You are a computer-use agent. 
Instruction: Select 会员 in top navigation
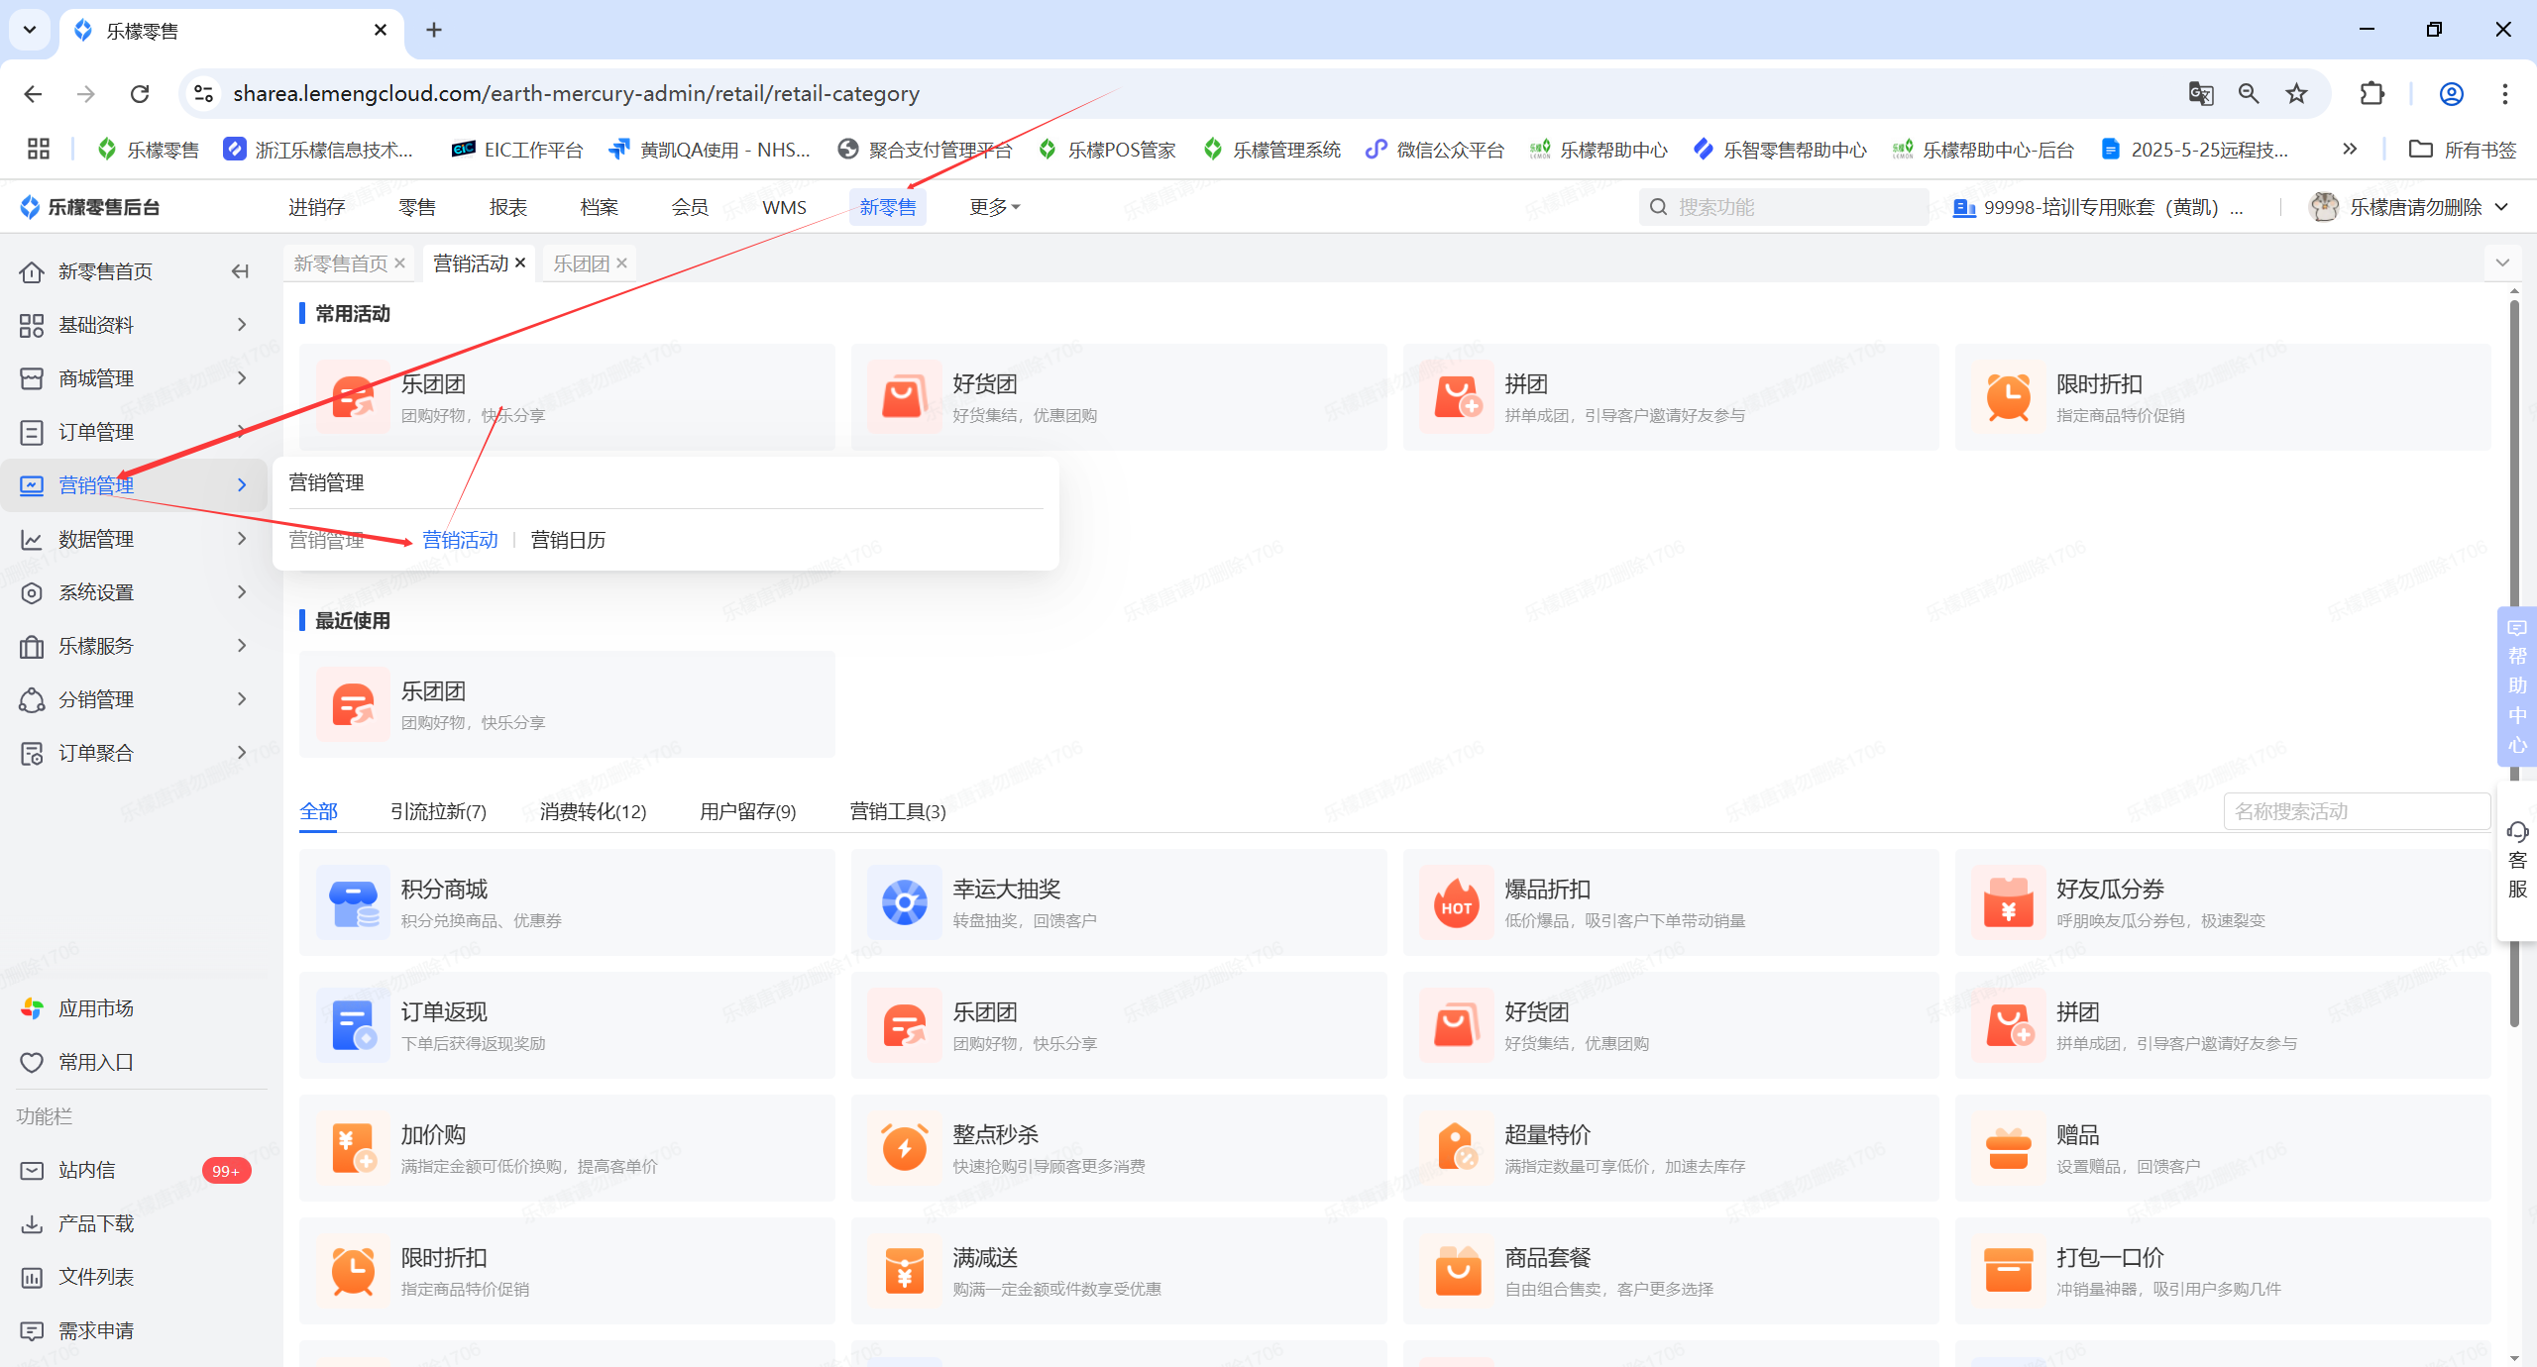(690, 207)
